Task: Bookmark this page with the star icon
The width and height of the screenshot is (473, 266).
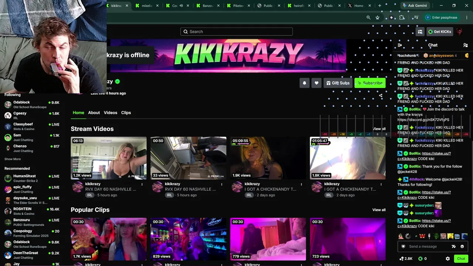Action: click(x=377, y=17)
